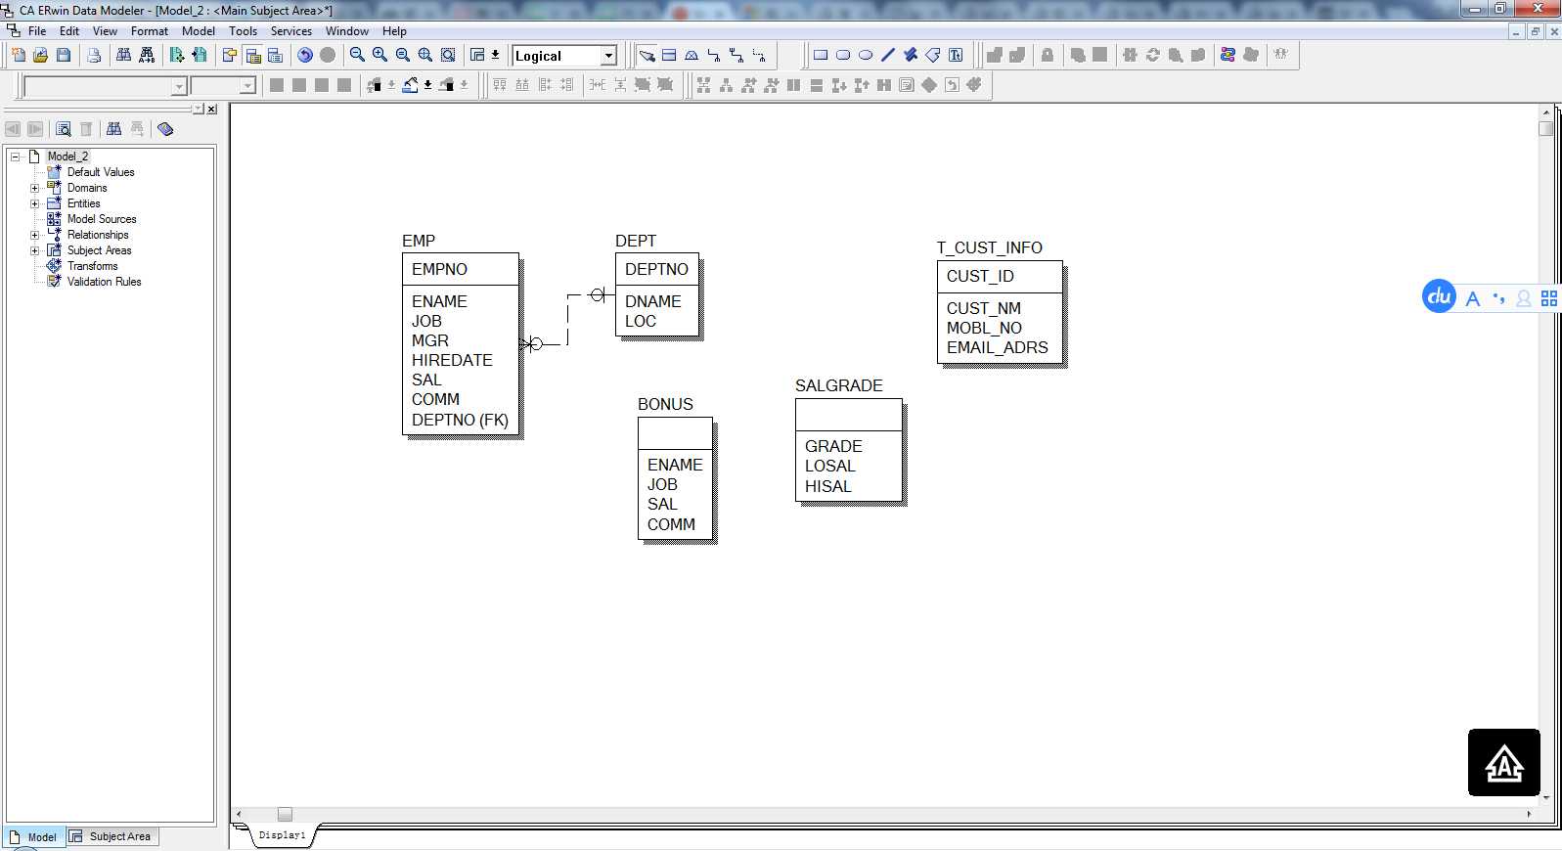
Task: Select the Identifying relationship tool
Action: tap(714, 55)
